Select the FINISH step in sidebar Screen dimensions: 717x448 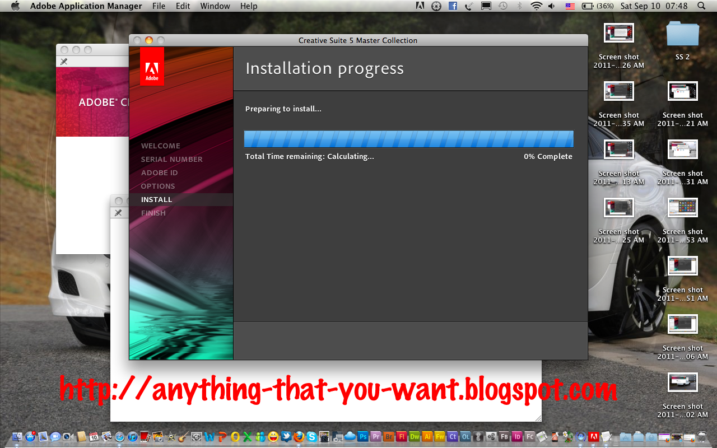coord(153,213)
